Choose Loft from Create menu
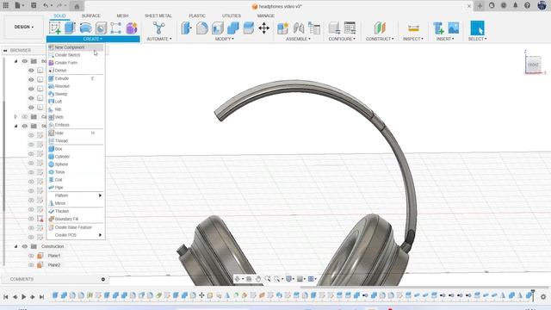Image resolution: width=551 pixels, height=310 pixels. [76, 102]
